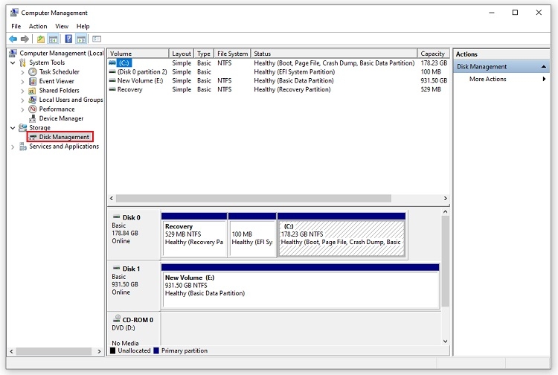Sort by the Volume column header

pos(138,54)
